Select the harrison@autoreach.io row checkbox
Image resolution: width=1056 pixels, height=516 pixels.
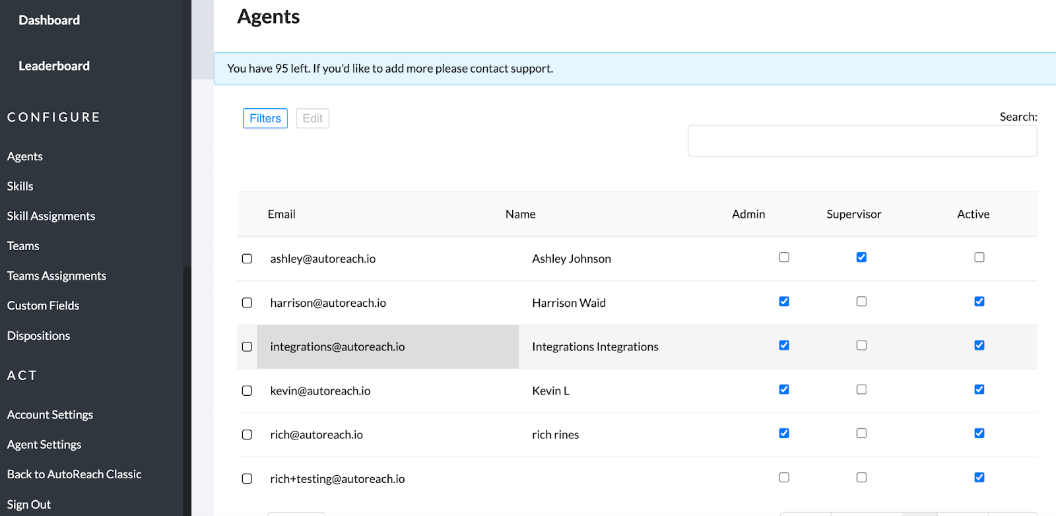click(x=247, y=303)
